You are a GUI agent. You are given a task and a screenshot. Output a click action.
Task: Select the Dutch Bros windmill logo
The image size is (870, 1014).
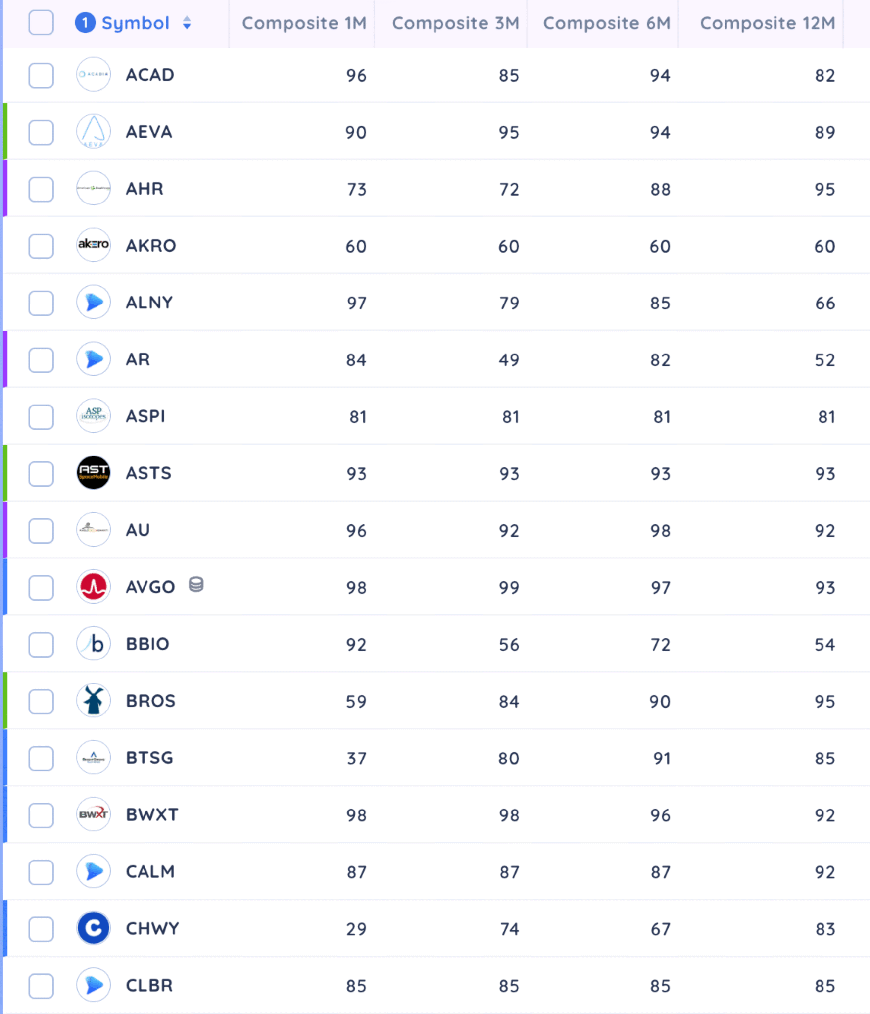[x=93, y=701]
